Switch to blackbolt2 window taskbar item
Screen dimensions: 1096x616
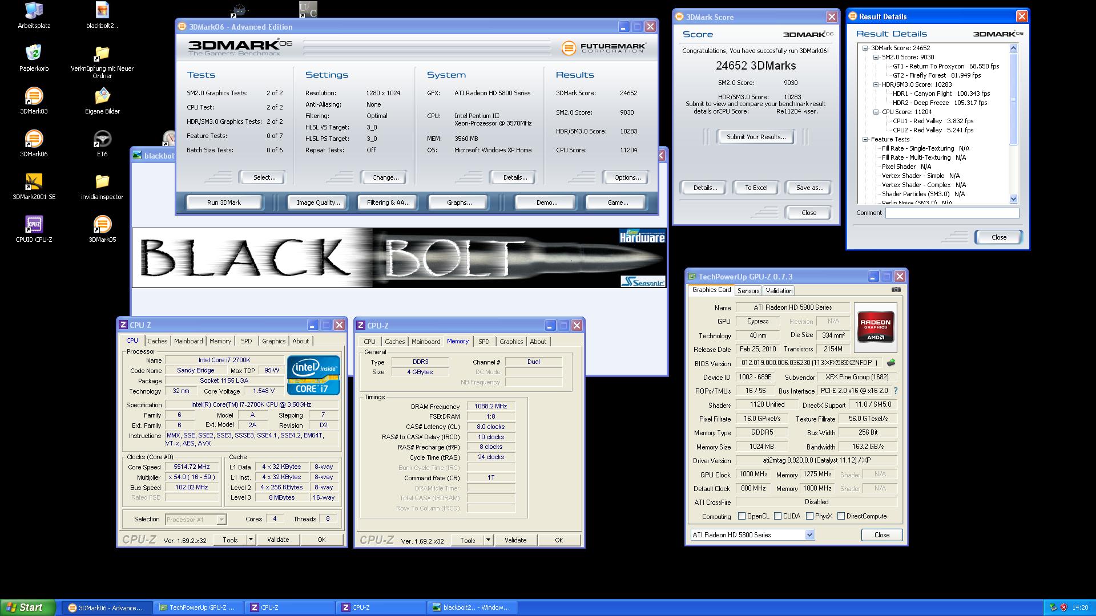point(473,608)
